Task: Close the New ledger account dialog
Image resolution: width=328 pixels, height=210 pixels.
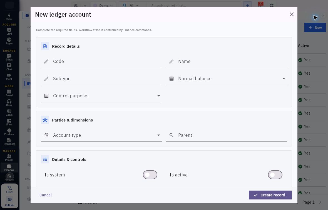Action: click(x=292, y=14)
